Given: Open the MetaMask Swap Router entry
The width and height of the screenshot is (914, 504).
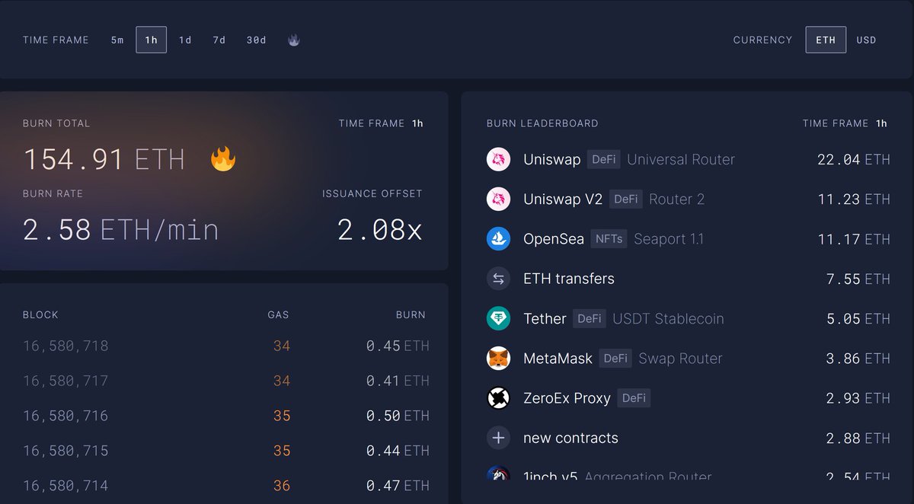Looking at the screenshot, I should click(x=688, y=358).
